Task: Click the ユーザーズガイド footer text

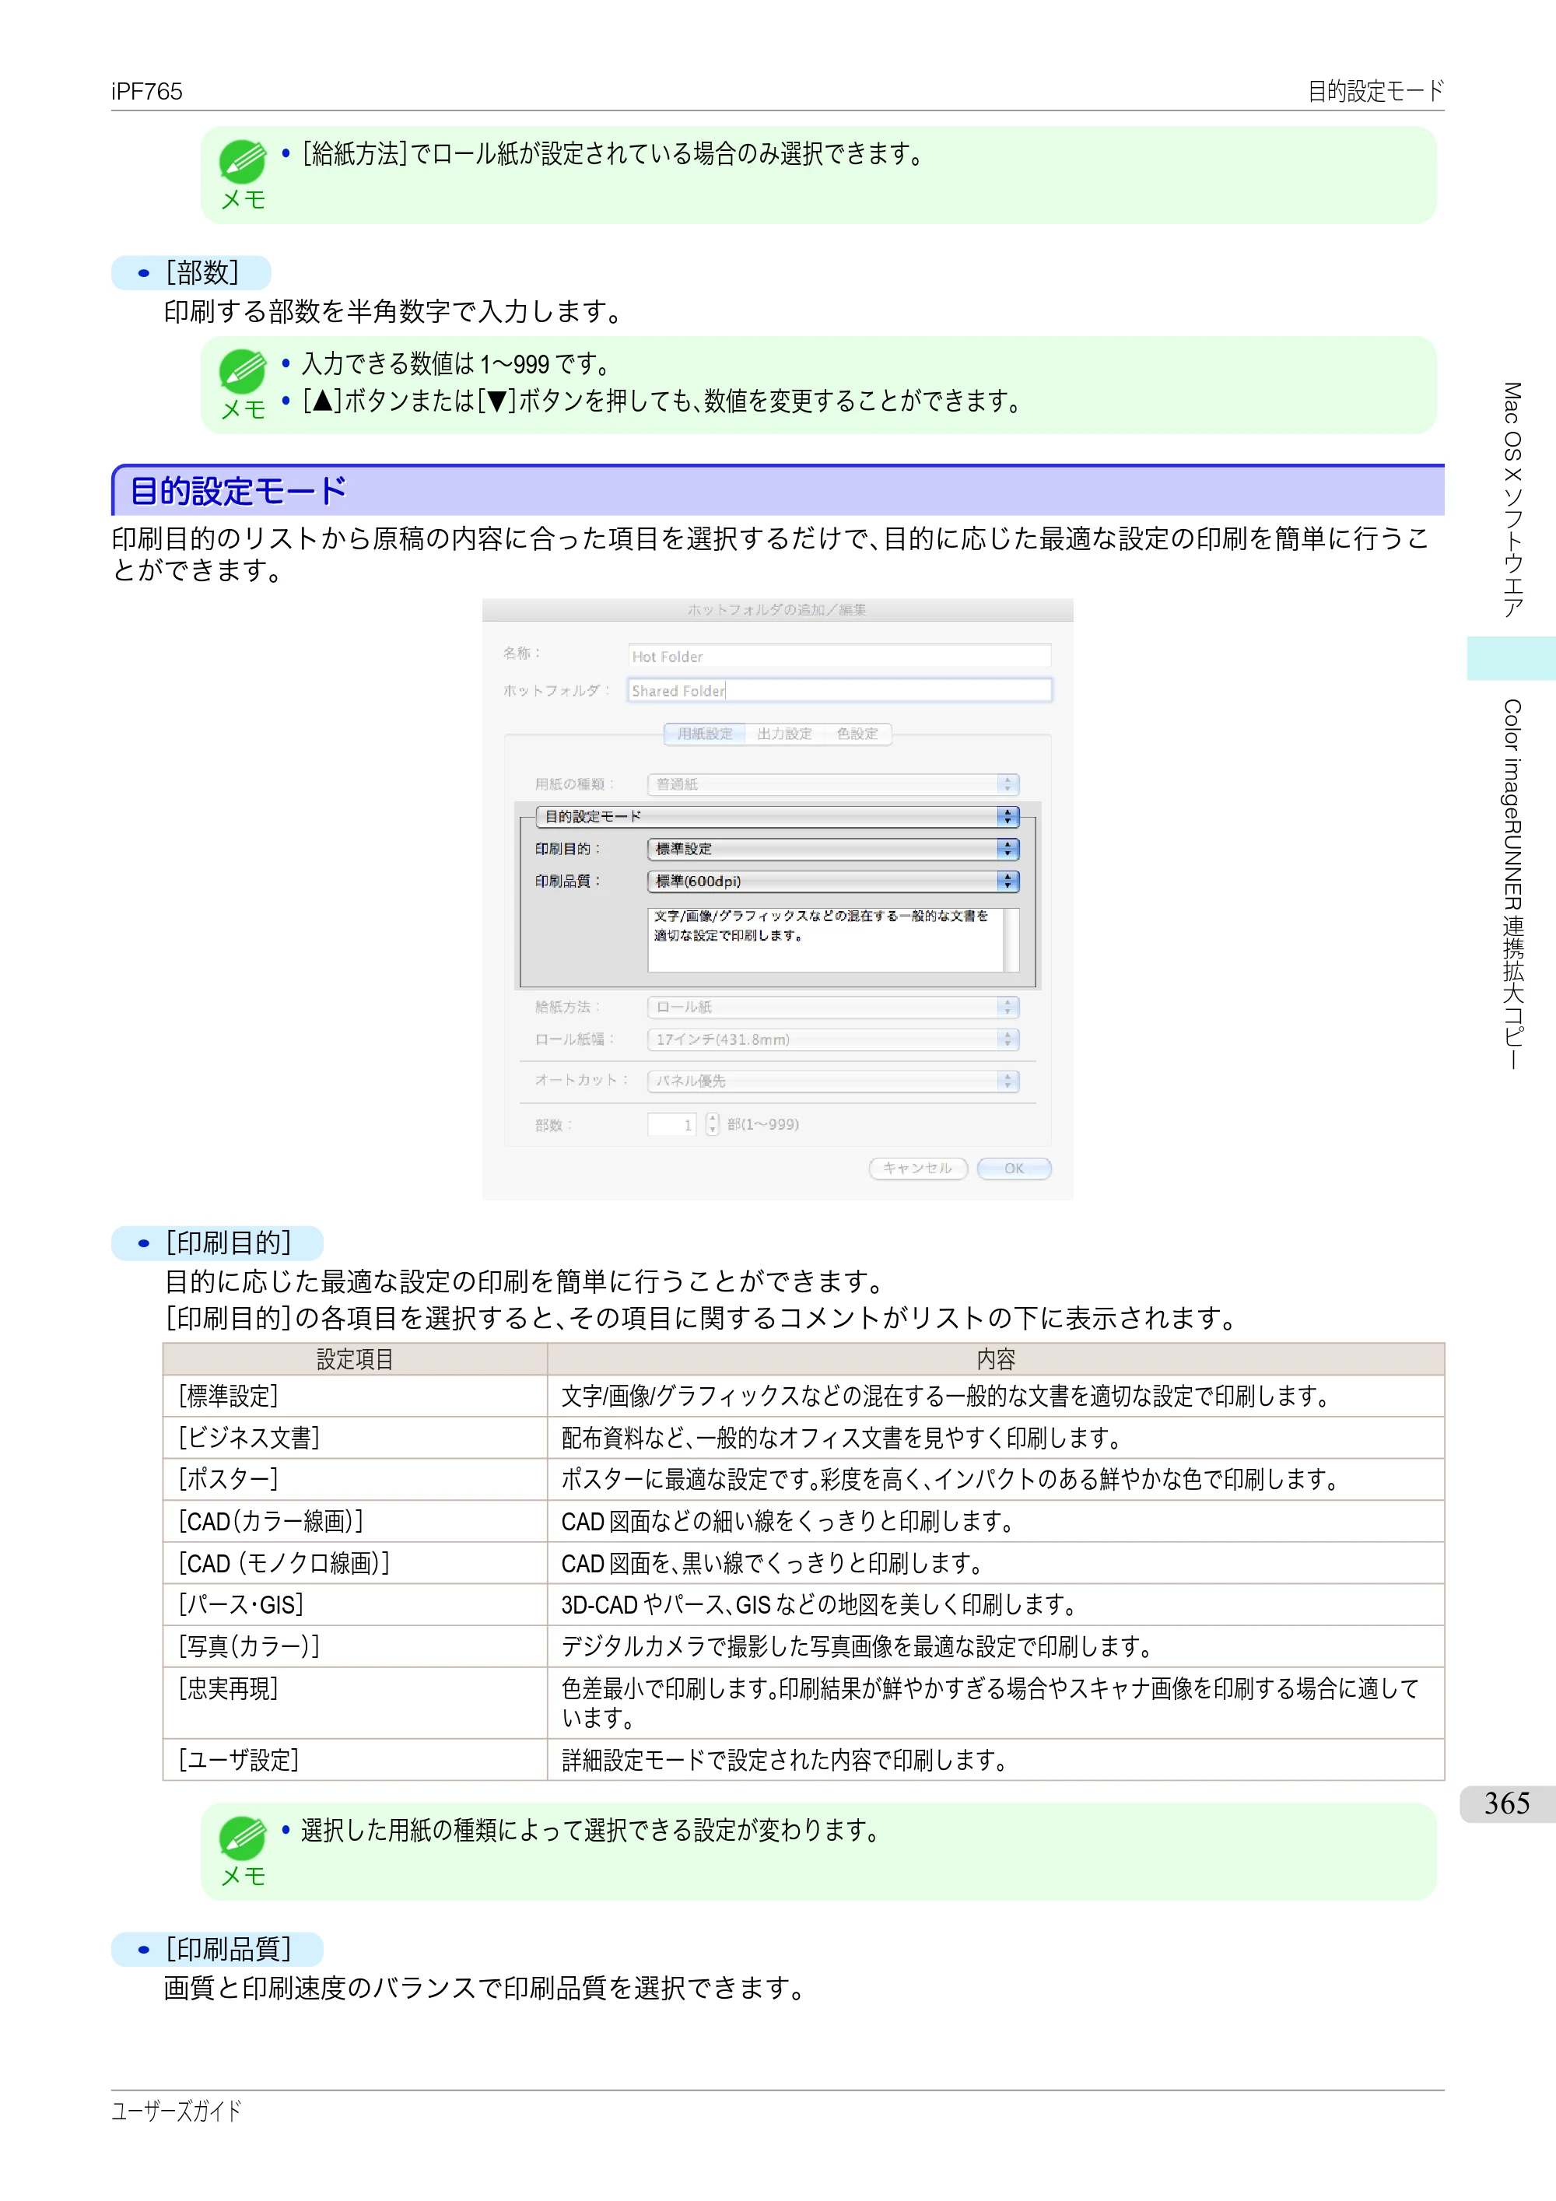Action: tap(177, 2110)
